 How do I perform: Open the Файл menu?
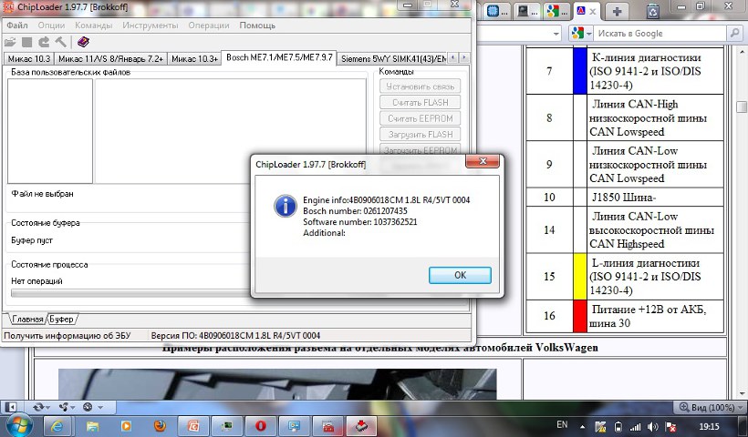(17, 25)
